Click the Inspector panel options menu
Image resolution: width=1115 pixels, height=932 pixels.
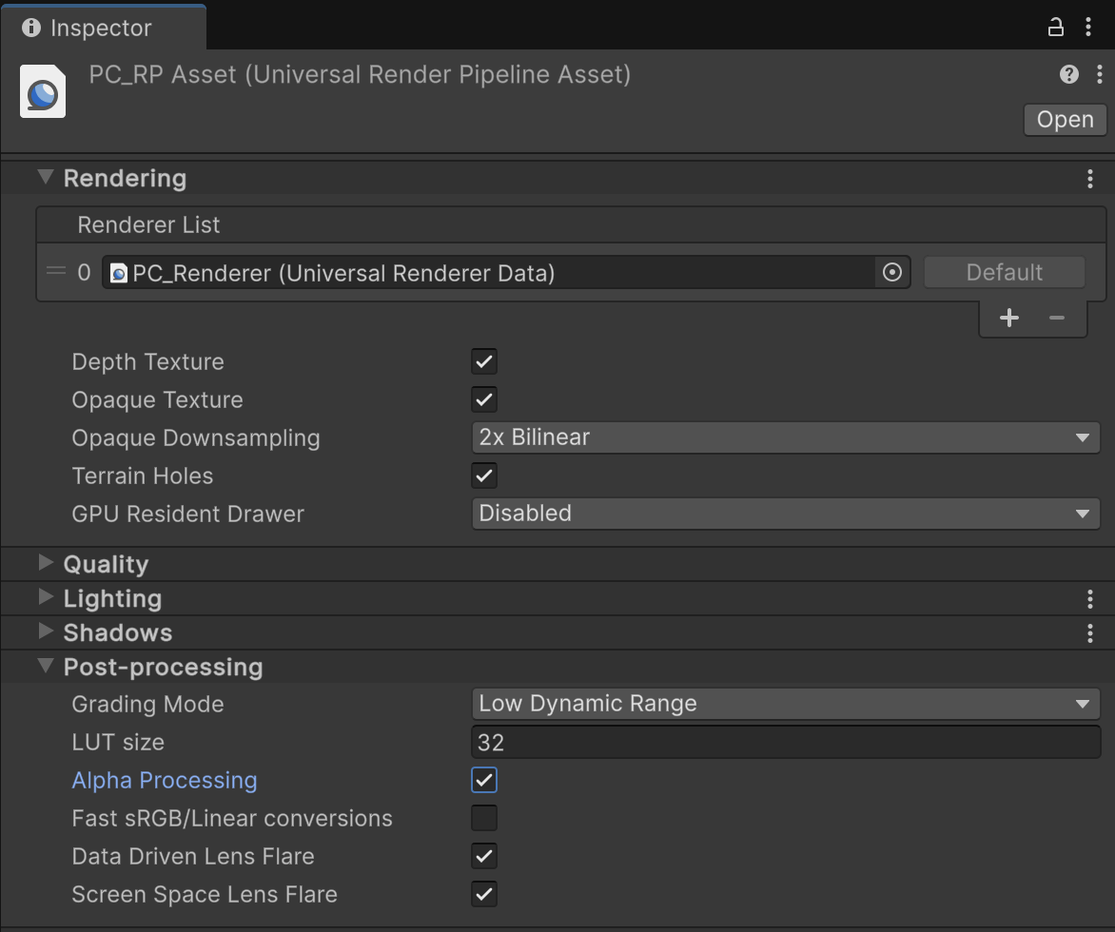(x=1089, y=27)
